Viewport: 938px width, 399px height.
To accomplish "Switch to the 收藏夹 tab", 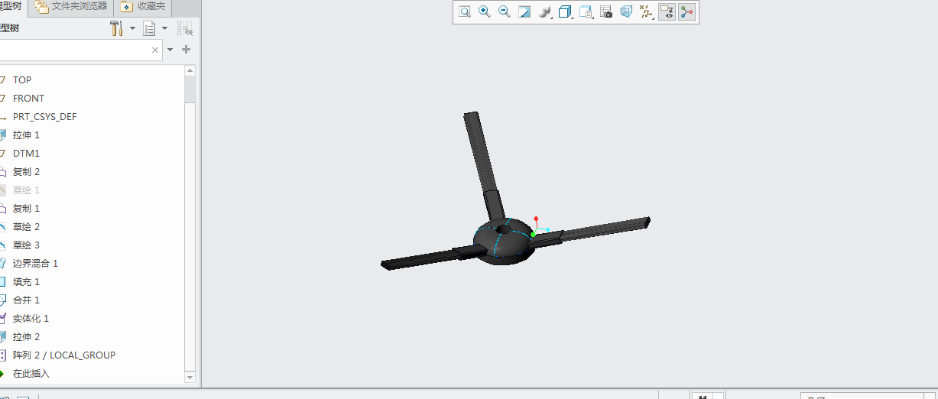I will point(143,7).
